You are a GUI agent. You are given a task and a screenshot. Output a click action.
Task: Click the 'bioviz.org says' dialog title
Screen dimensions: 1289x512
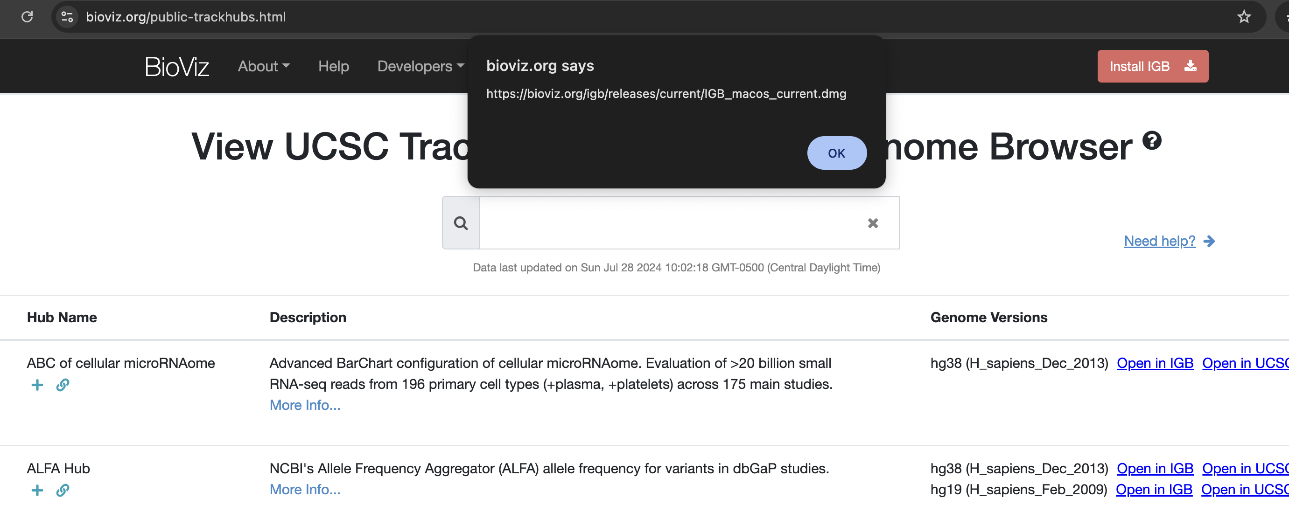pyautogui.click(x=540, y=65)
